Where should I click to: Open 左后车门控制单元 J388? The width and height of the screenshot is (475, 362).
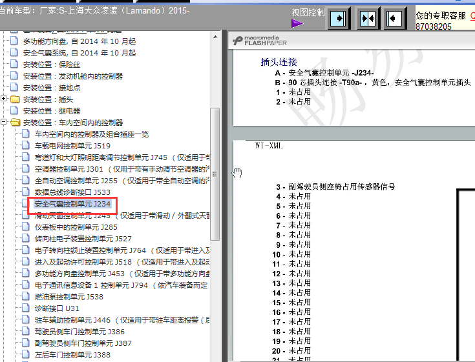pos(72,355)
